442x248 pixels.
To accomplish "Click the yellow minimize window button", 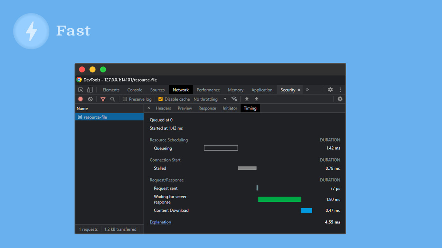I will [x=92, y=69].
